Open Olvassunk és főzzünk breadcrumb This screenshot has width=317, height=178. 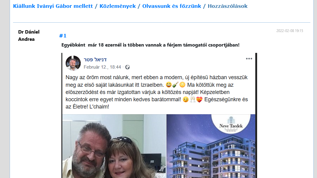pos(172,6)
